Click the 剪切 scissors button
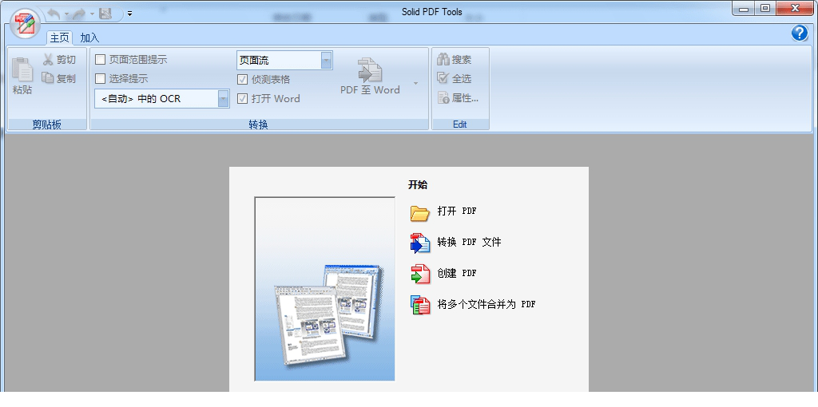This screenshot has width=818, height=407. click(x=59, y=59)
